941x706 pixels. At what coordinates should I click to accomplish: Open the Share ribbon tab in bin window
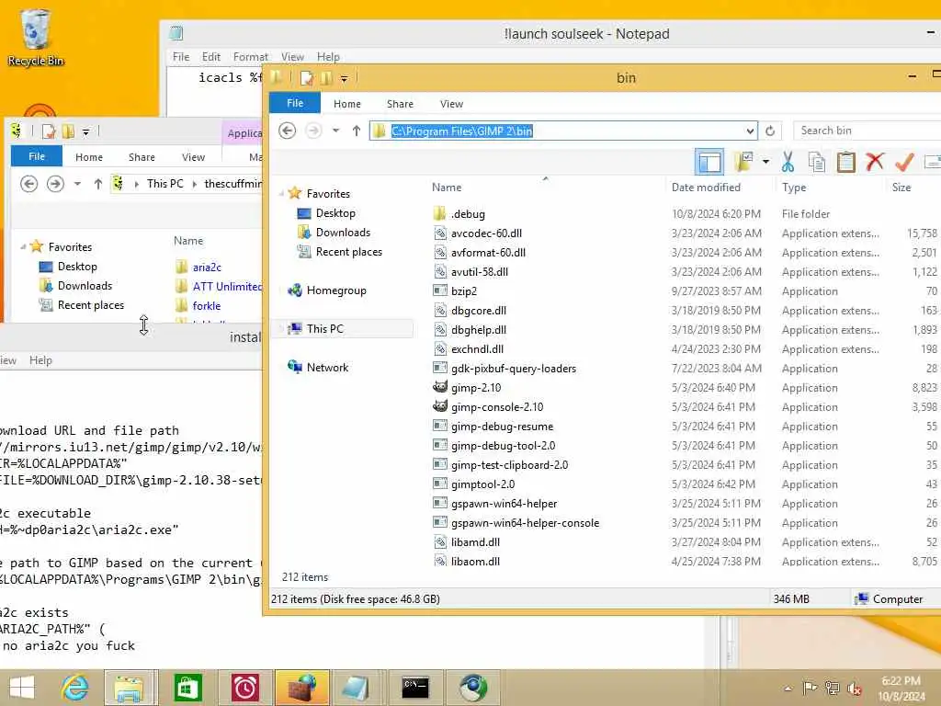[400, 103]
